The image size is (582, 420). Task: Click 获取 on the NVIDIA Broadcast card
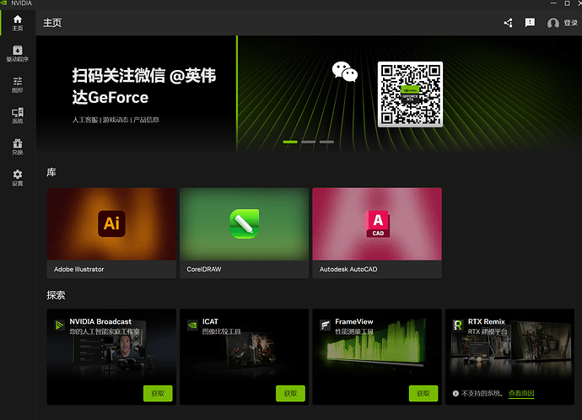click(158, 393)
